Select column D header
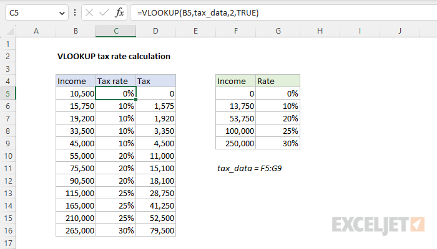 [156, 31]
